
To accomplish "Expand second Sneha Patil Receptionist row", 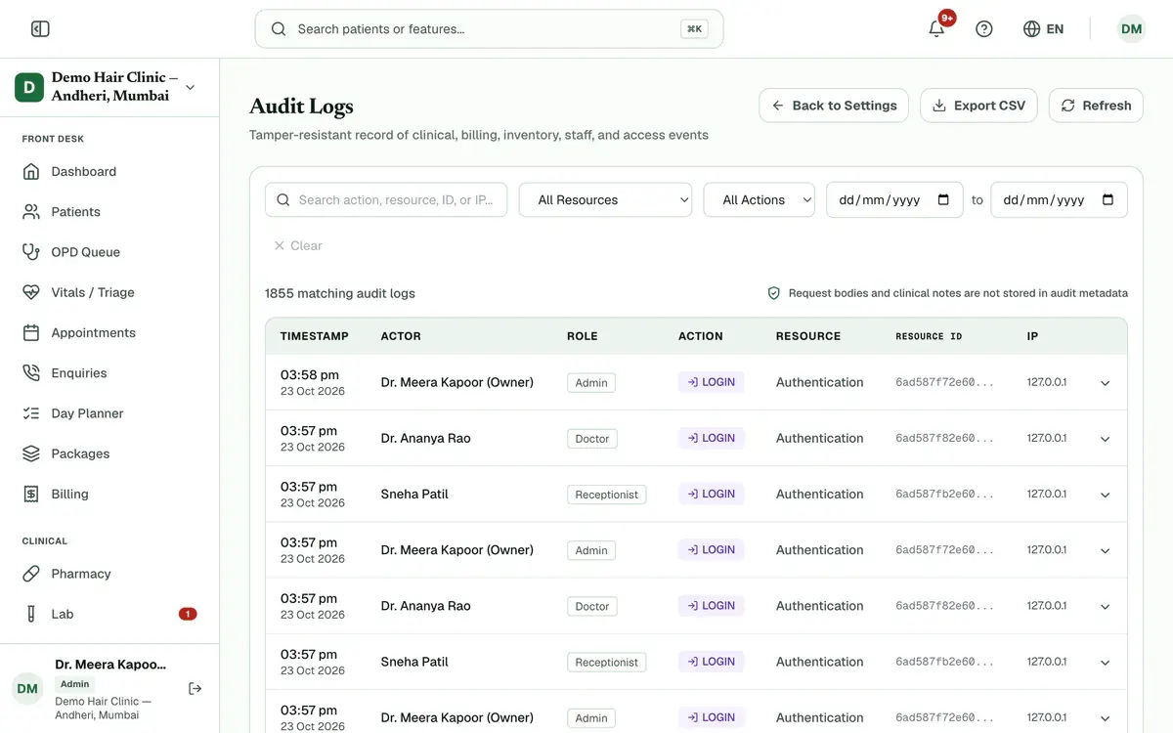I will point(1106,663).
